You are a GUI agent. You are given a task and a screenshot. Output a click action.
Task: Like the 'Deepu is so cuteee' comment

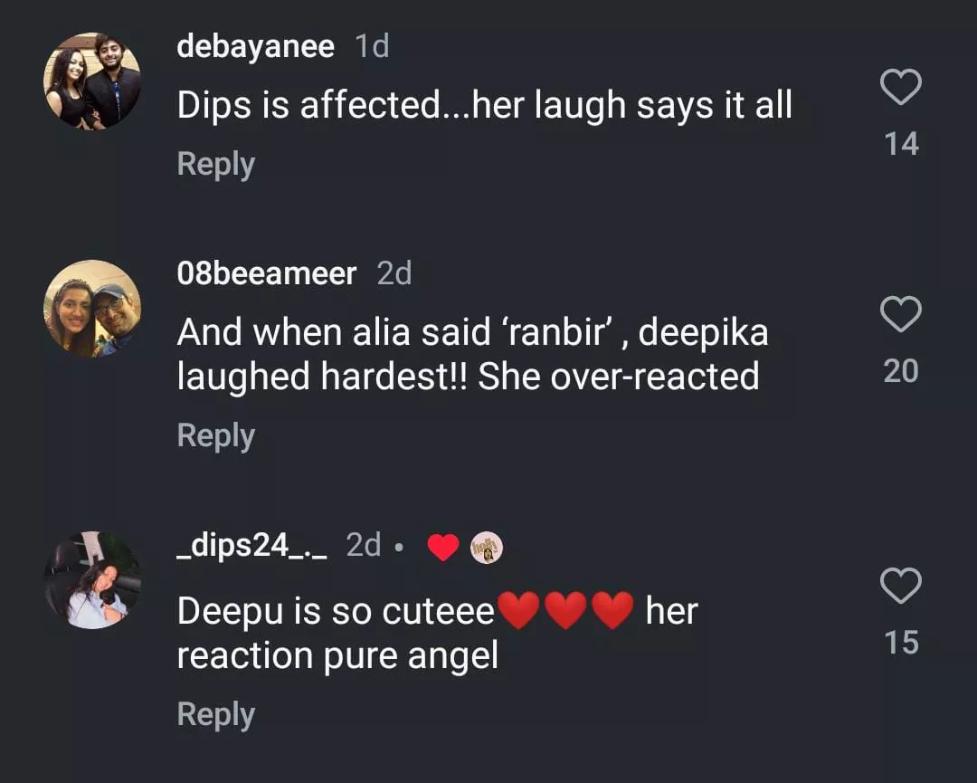click(900, 587)
